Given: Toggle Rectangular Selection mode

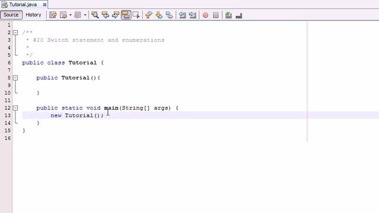Looking at the screenshot, I should pos(136,15).
